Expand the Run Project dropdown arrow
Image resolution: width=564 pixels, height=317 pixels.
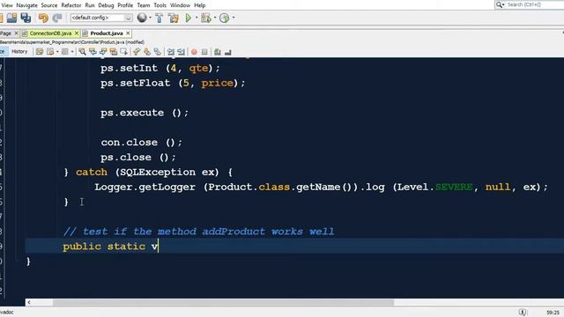coord(197,18)
